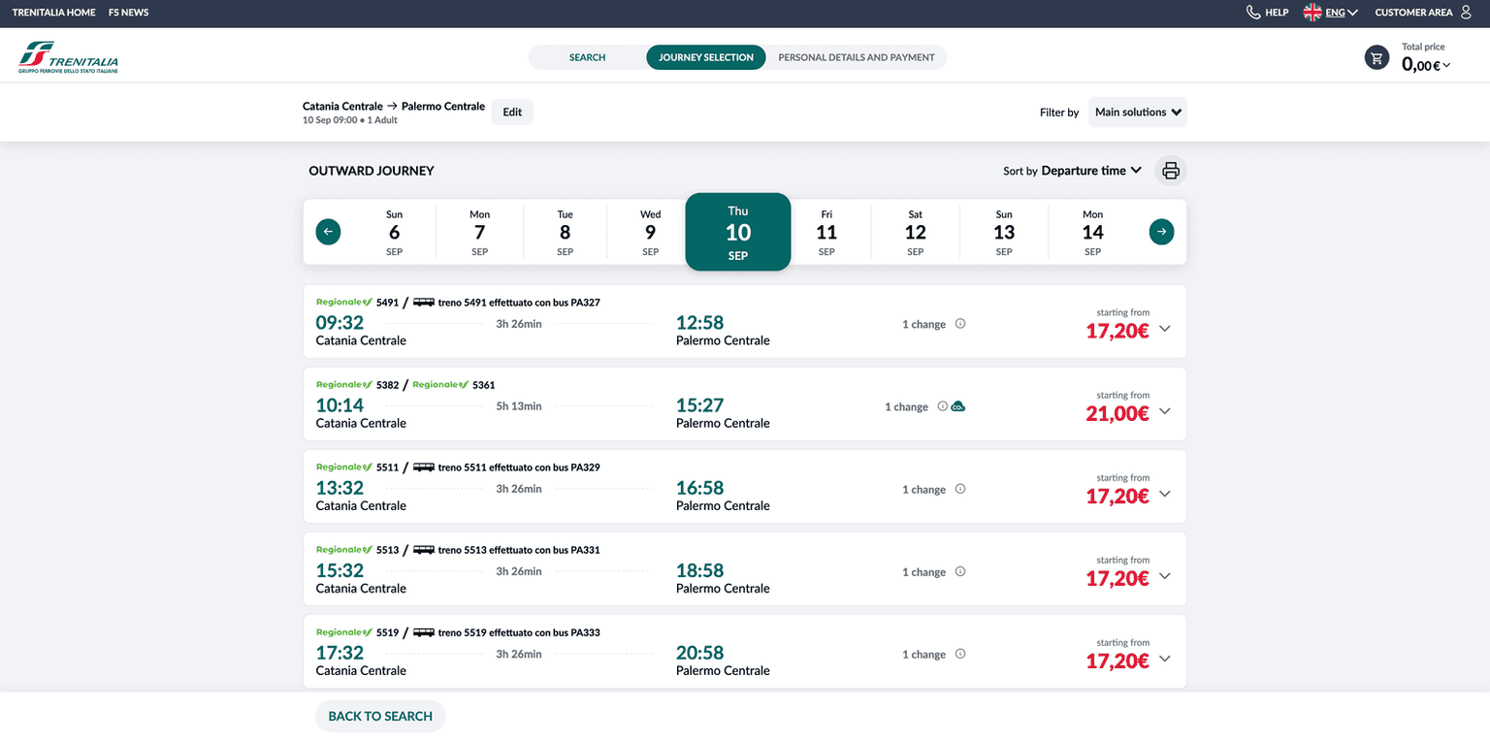
Task: Expand the 09:32 journey price chevron
Action: pyautogui.click(x=1165, y=329)
